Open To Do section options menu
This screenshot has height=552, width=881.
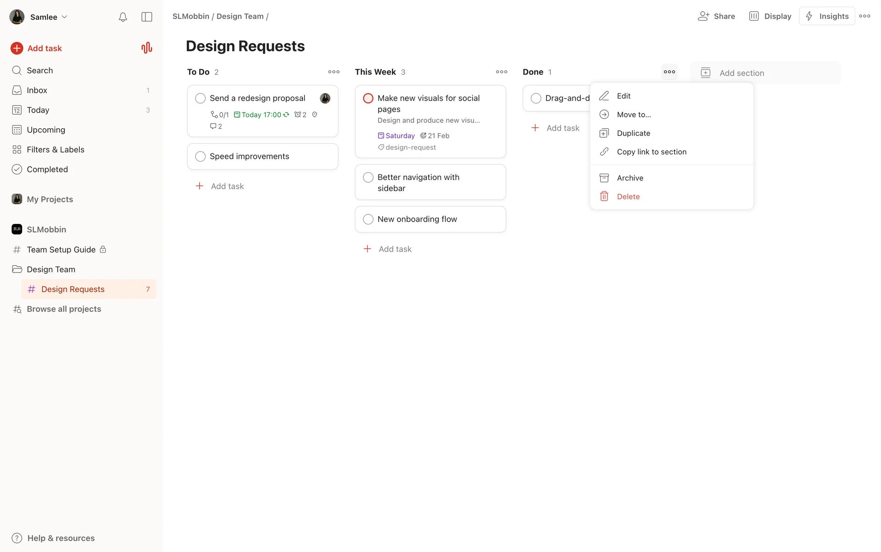334,72
